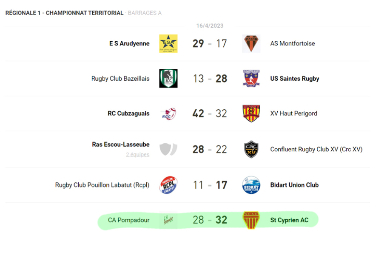Select the CA Pompadour logo

click(x=168, y=220)
